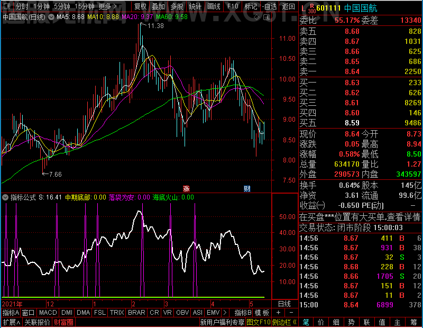The image size is (423, 328).
Task: Click the 返回 back button
Action: click(288, 6)
